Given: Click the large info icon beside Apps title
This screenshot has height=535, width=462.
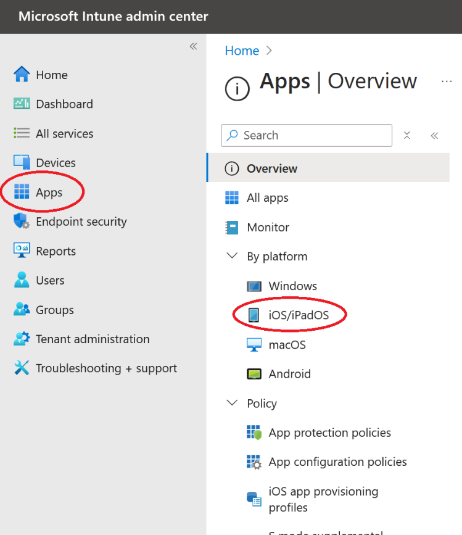Looking at the screenshot, I should (x=237, y=89).
